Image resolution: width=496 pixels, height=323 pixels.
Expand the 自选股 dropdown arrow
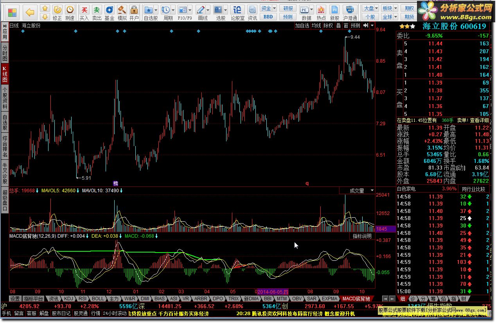tap(156, 9)
